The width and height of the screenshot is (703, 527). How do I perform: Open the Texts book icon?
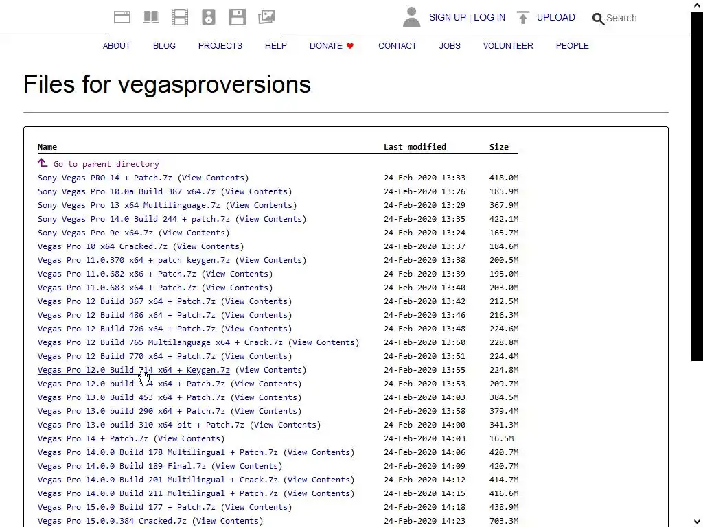[150, 17]
